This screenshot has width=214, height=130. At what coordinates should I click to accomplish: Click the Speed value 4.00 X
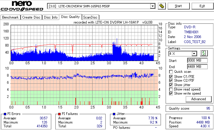205,126
